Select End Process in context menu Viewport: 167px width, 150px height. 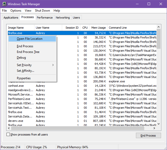pos(32,46)
